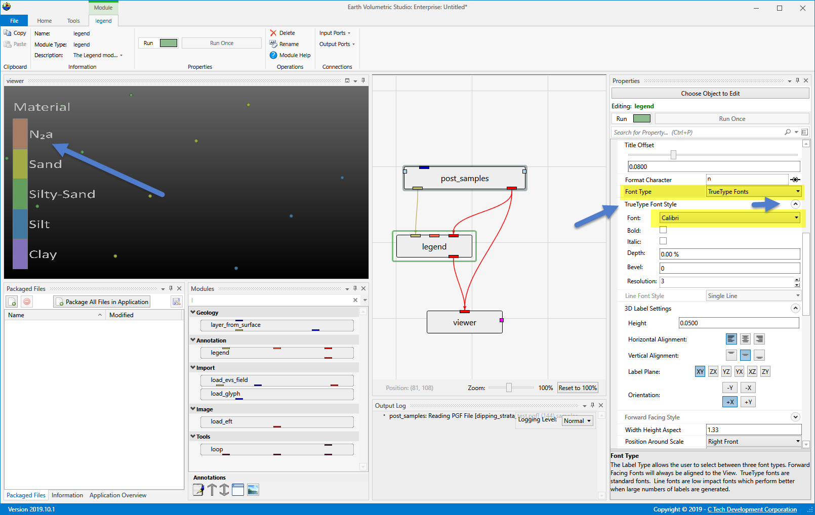Viewport: 815px width, 515px height.
Task: Click the Module Help icon
Action: point(273,55)
